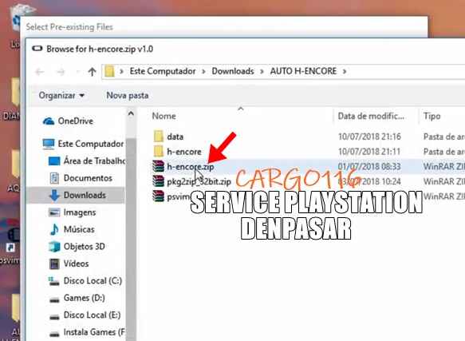
Task: Select the pkg2zip_32bit.zip file
Action: 199,181
